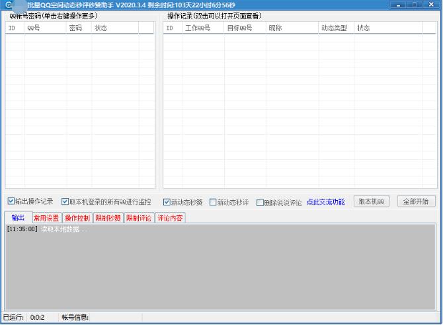443x325 pixels.
Task: Switch to the 限制秒赞 tab
Action: [108, 218]
